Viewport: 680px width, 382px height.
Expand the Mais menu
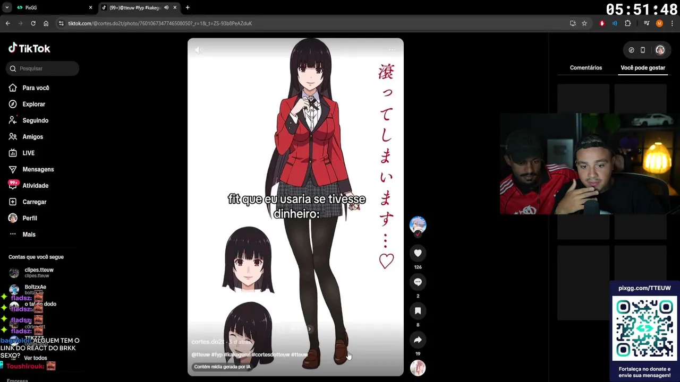[x=29, y=235]
